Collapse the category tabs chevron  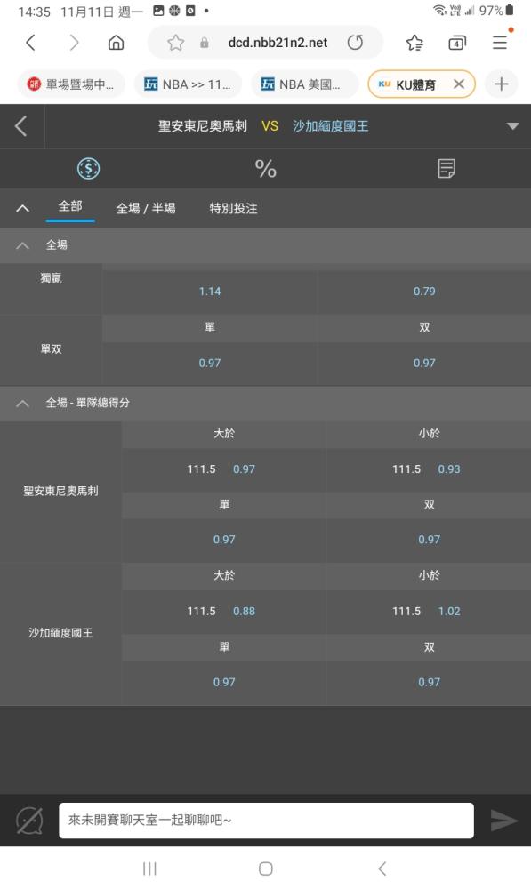click(x=23, y=208)
